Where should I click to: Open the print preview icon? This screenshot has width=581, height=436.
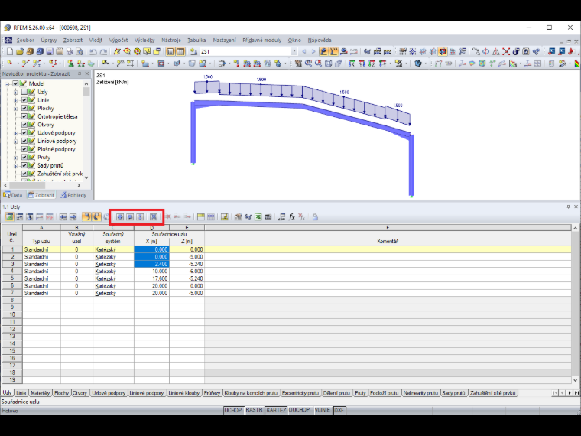pos(80,51)
